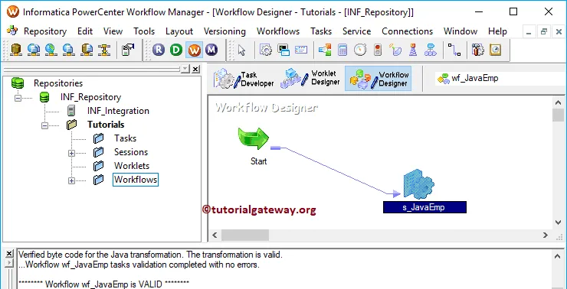The height and width of the screenshot is (289, 567).
Task: Select INF_Integration service in tree
Action: pos(118,111)
